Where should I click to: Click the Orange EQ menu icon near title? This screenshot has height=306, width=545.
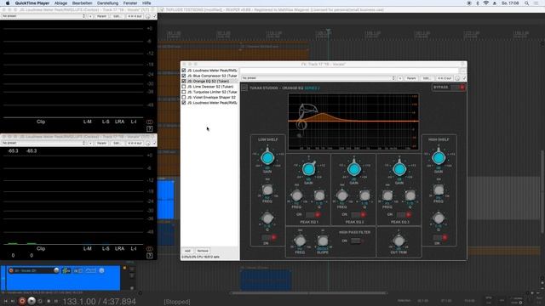tap(244, 88)
